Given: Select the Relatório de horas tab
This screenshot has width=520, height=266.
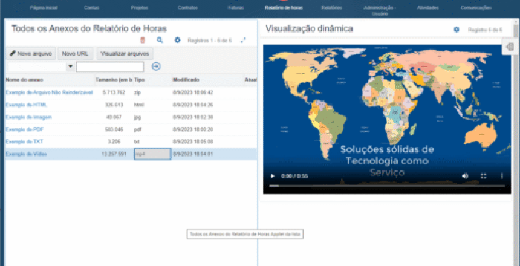Looking at the screenshot, I should point(284,8).
